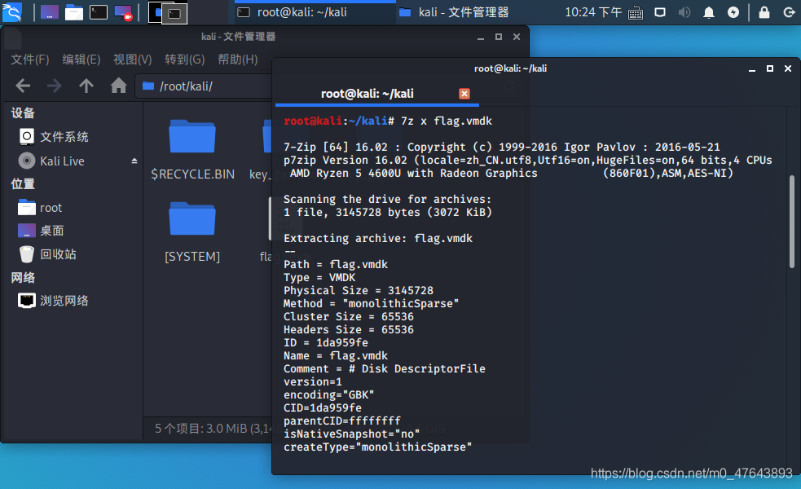The image size is (801, 489).
Task: Open the Kali dragon applications menu
Action: point(12,12)
